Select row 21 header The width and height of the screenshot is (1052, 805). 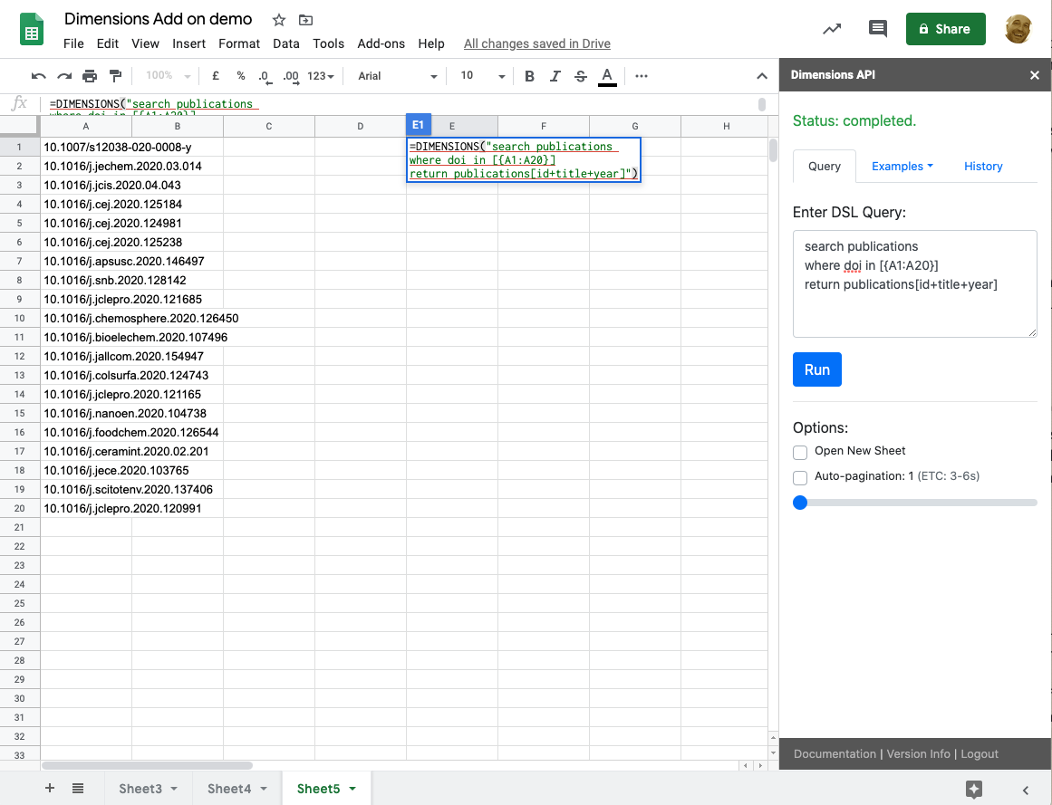coord(19,528)
